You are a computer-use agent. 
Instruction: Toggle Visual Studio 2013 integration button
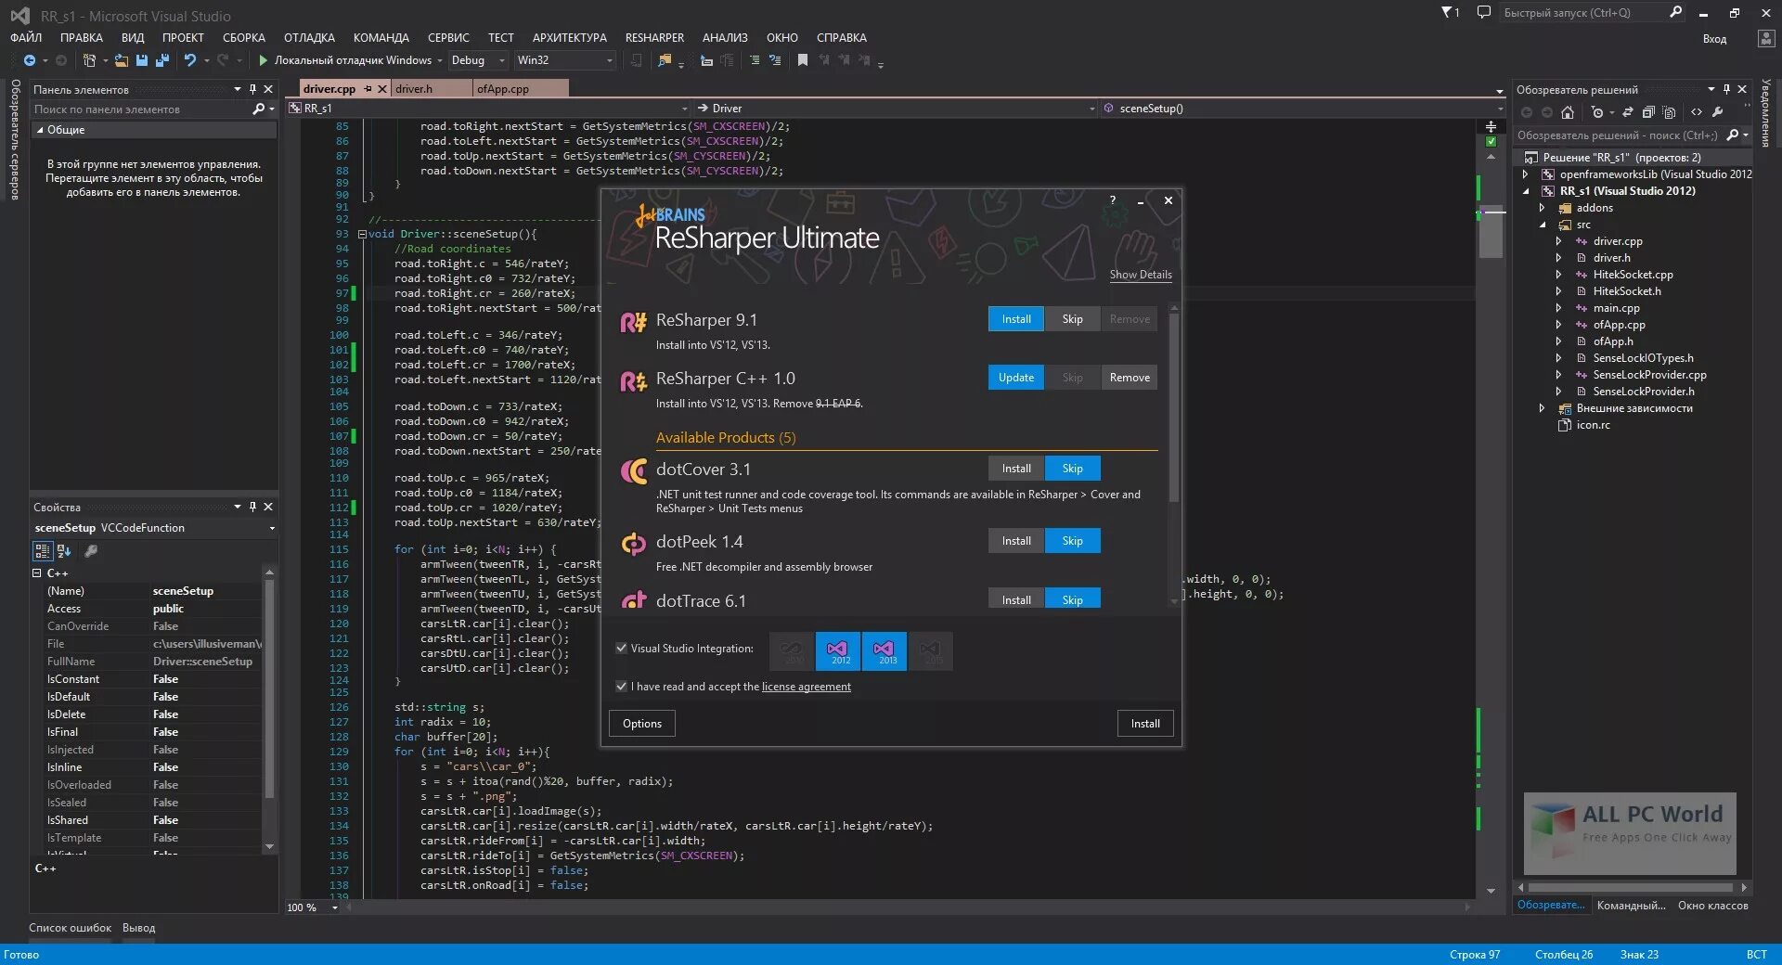885,651
